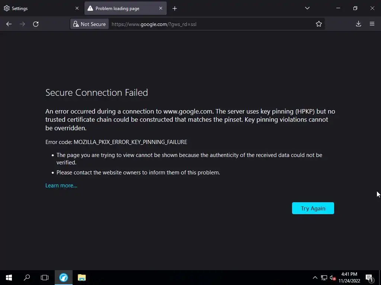Bookmark this page with the star icon

319,24
